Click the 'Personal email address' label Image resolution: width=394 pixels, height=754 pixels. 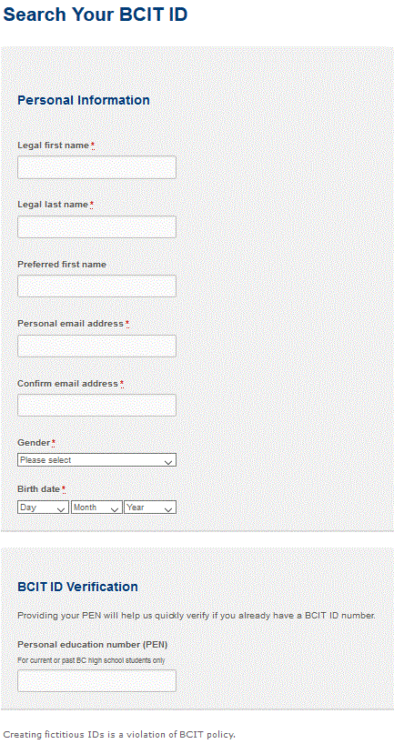[71, 324]
